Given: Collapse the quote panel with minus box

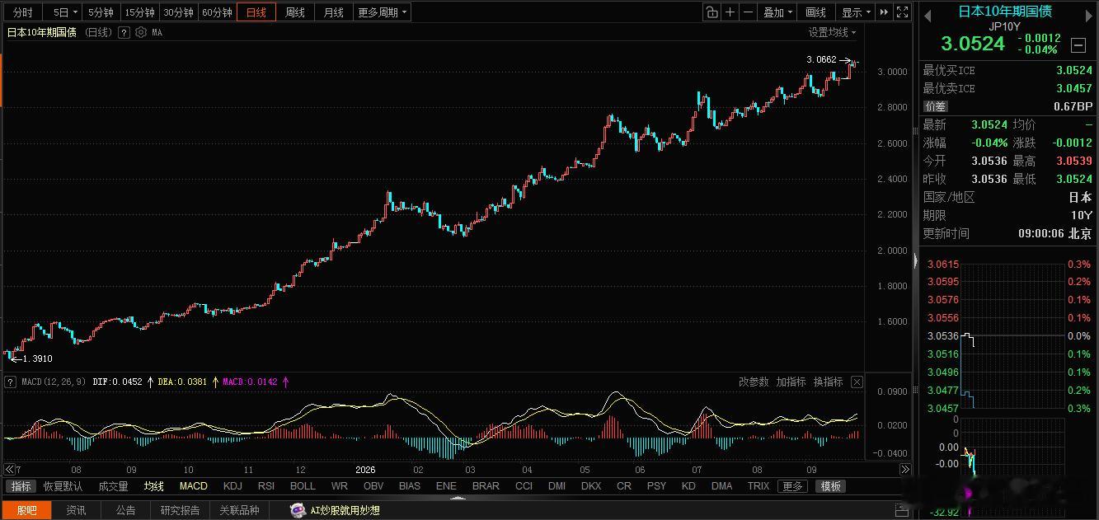Looking at the screenshot, I should click(1078, 45).
